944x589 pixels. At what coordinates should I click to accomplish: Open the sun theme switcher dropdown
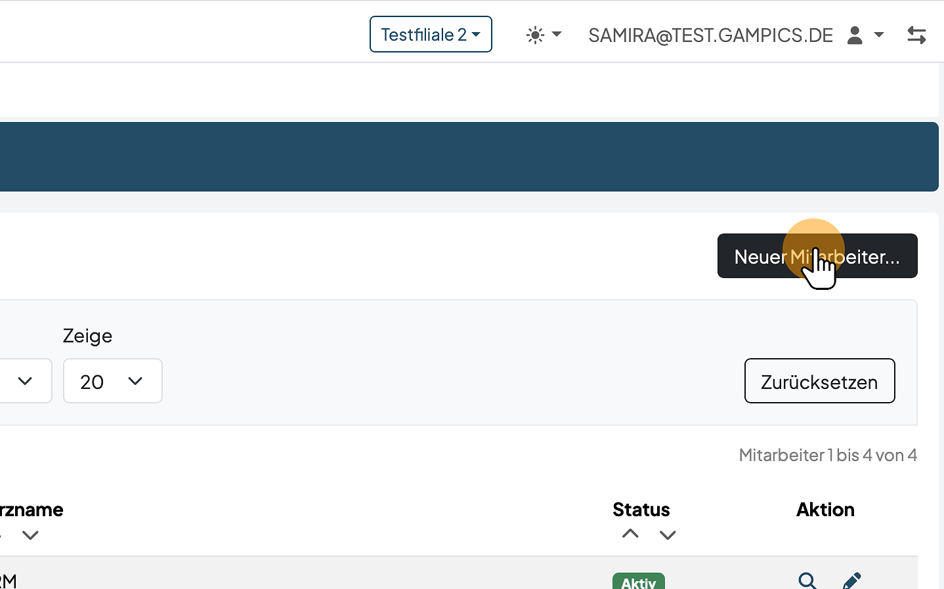tap(544, 35)
